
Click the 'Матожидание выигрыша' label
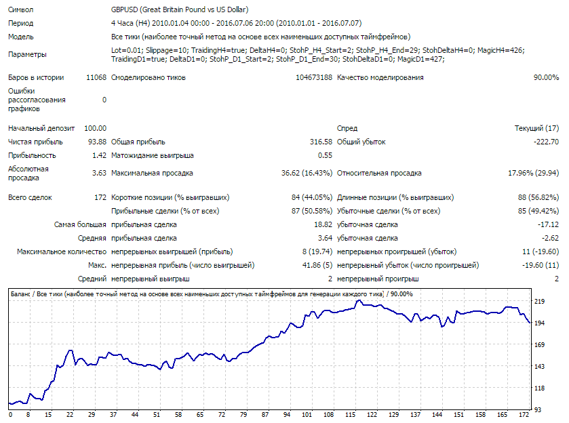(x=153, y=155)
